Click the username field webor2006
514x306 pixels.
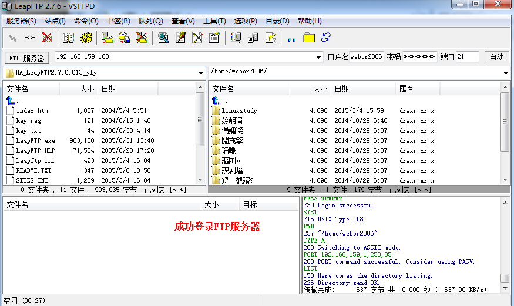click(366, 57)
